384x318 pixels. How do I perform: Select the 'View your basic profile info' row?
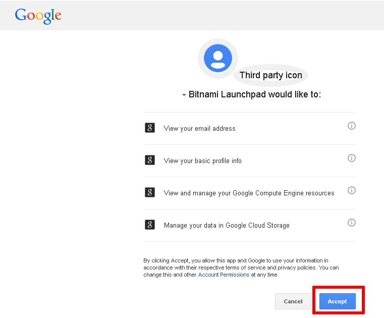(x=250, y=161)
